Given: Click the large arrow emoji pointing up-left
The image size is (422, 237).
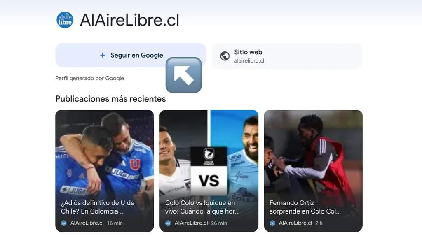Looking at the screenshot, I should pyautogui.click(x=183, y=75).
